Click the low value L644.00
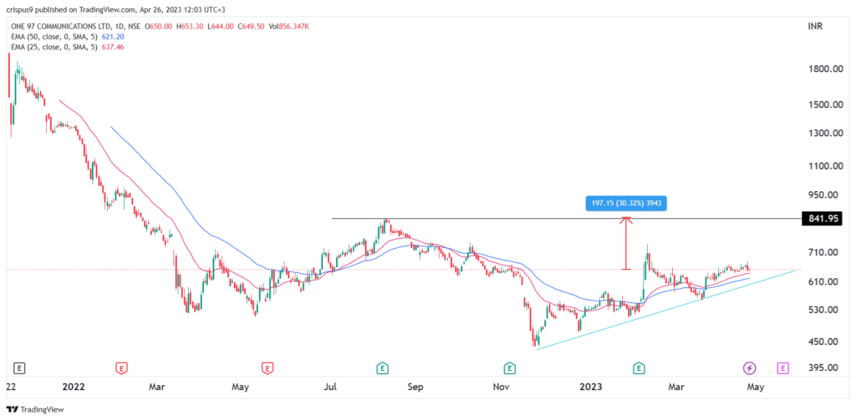 [x=219, y=26]
